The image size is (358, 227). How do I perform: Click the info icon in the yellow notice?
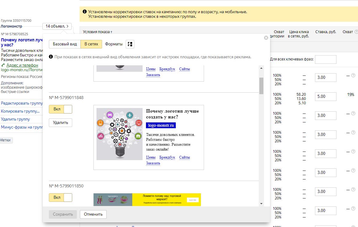(x=85, y=11)
